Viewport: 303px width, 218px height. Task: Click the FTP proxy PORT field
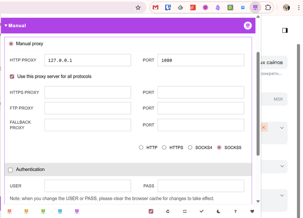coord(201,108)
